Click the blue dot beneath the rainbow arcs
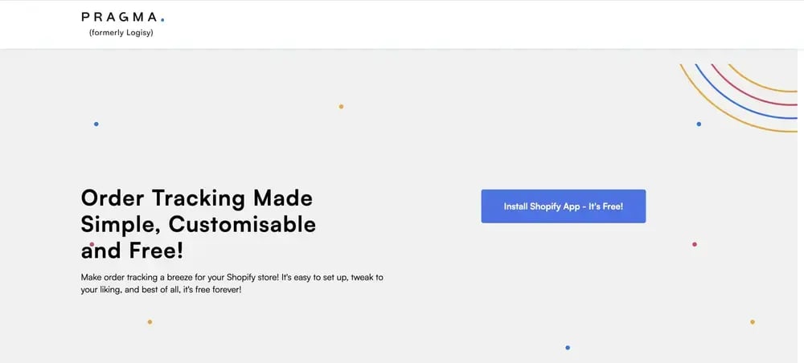 [x=699, y=124]
